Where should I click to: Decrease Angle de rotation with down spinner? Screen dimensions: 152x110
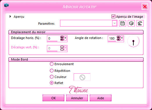[x=119, y=40]
